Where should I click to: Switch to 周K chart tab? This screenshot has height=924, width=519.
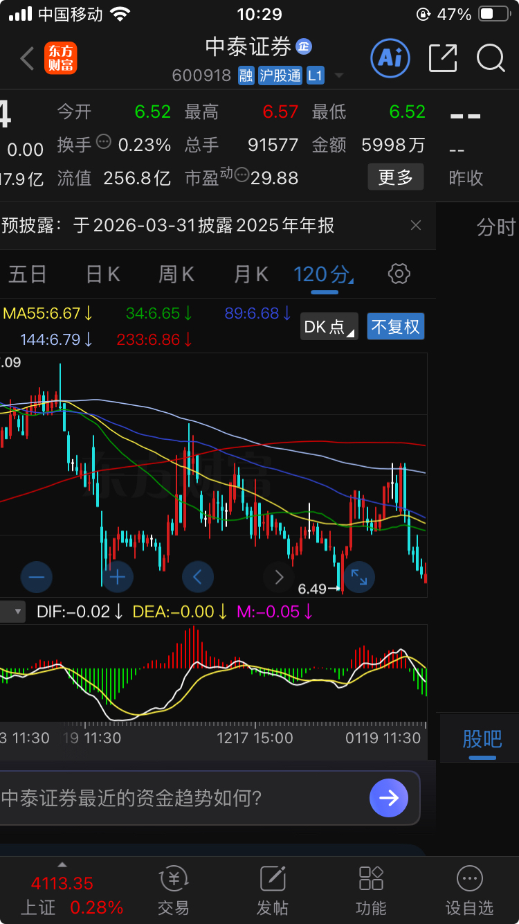(x=176, y=274)
